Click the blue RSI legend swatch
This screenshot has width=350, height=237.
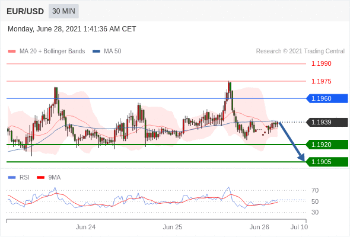point(12,178)
